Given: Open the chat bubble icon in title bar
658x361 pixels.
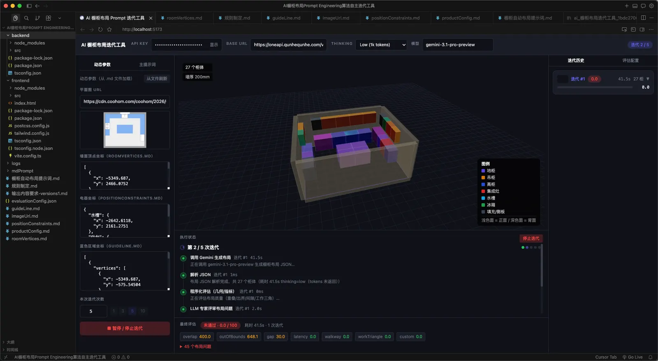Looking at the screenshot, I should tap(643, 6).
